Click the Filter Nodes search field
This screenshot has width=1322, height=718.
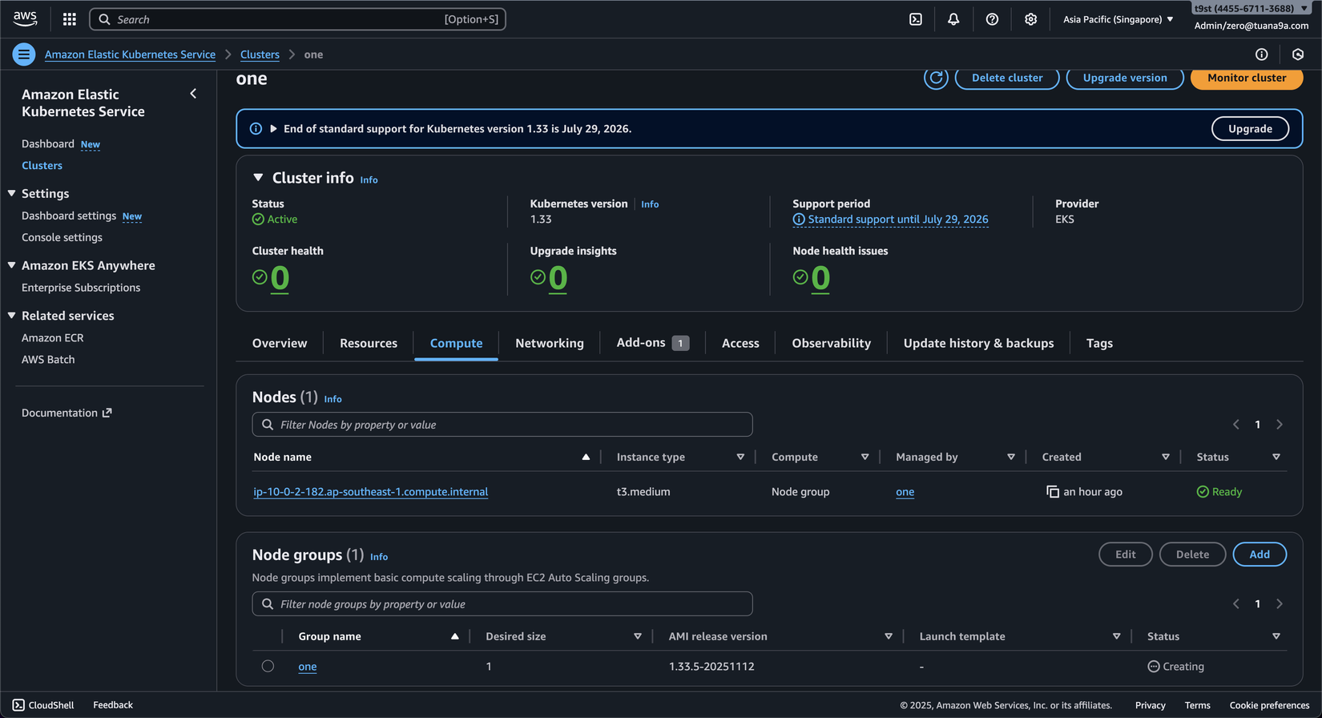(502, 425)
